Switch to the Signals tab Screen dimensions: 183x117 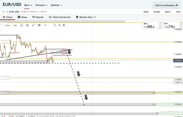coord(38,17)
